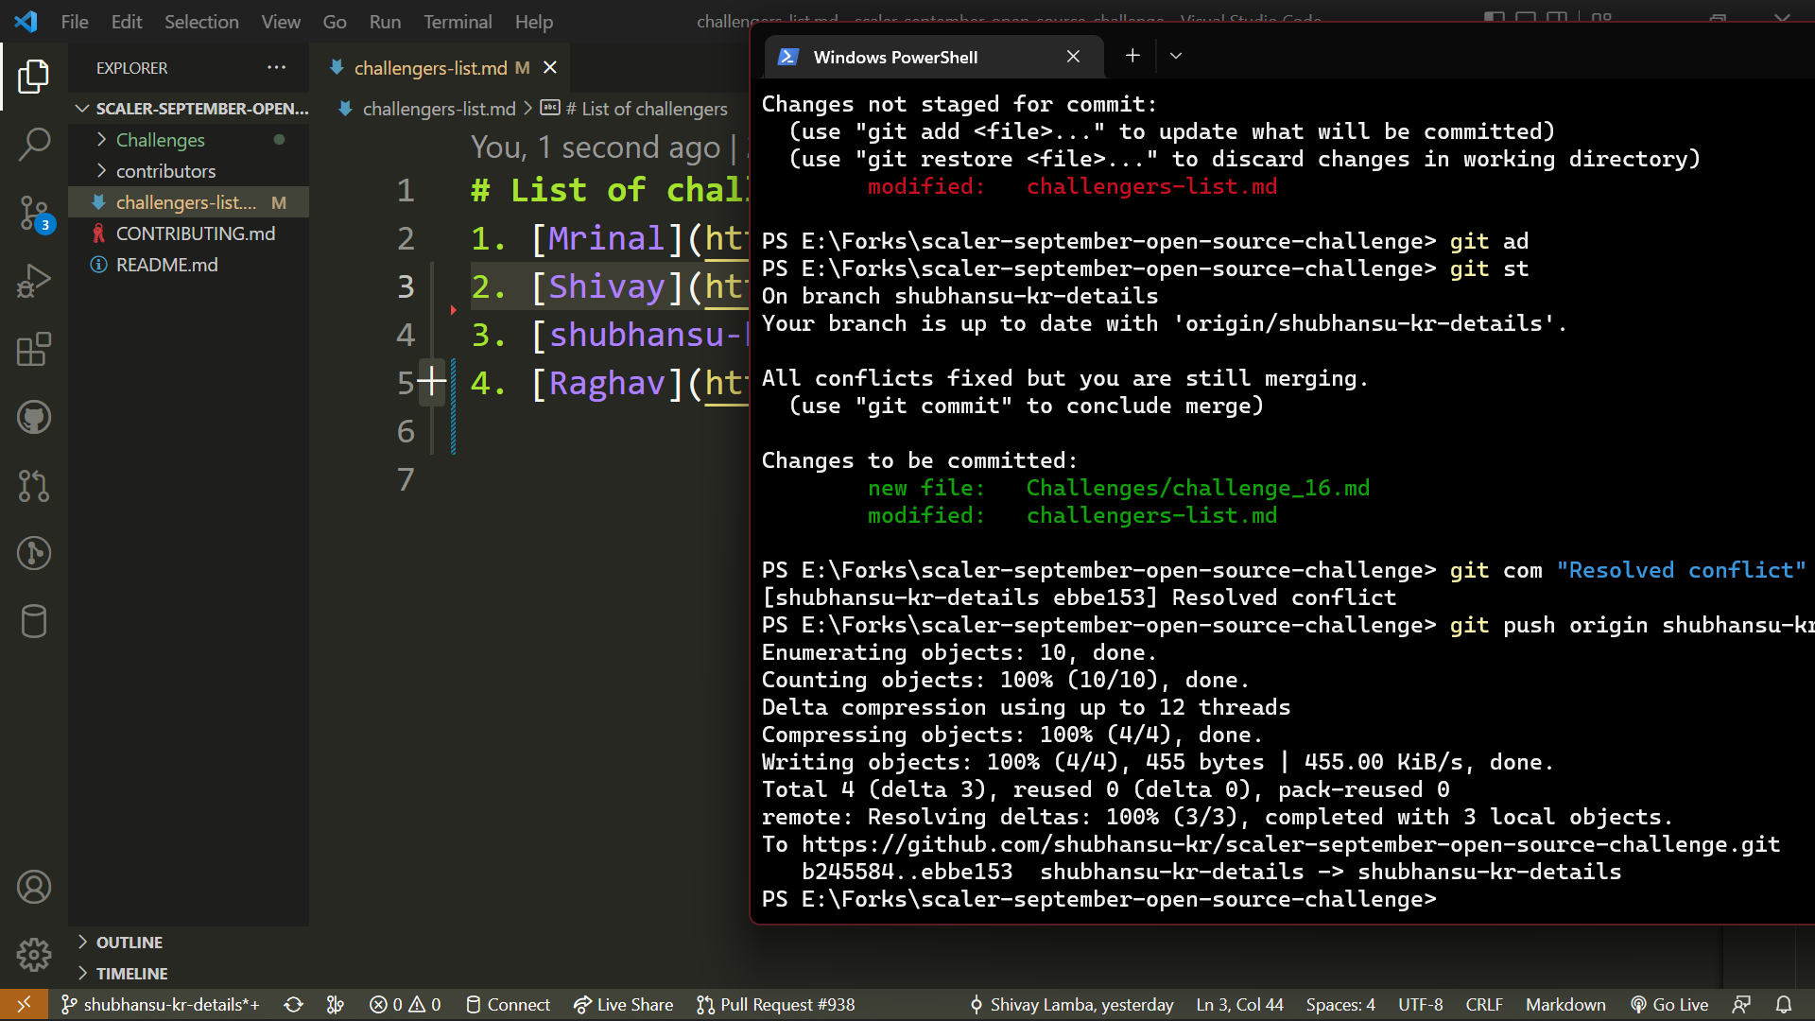Open the GitLens history view

point(35,553)
